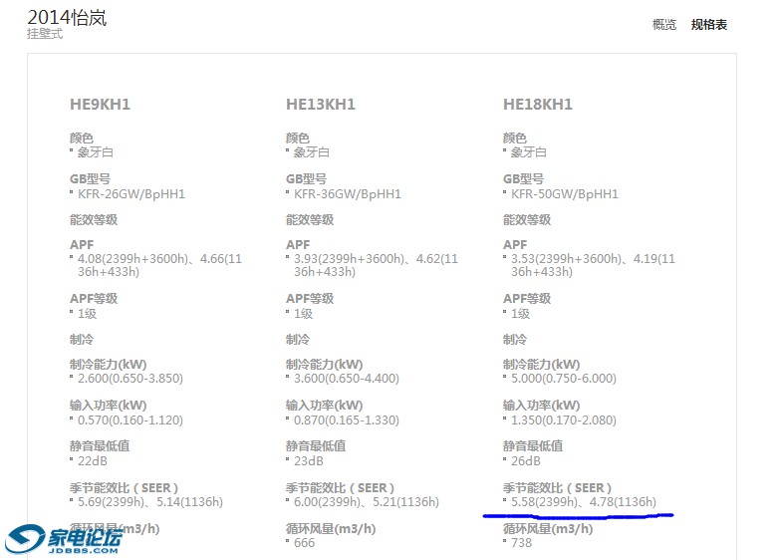Click the 静音最低值 label in HE18KH1 column
Viewport: 778px width, 560px height.
pyautogui.click(x=533, y=445)
